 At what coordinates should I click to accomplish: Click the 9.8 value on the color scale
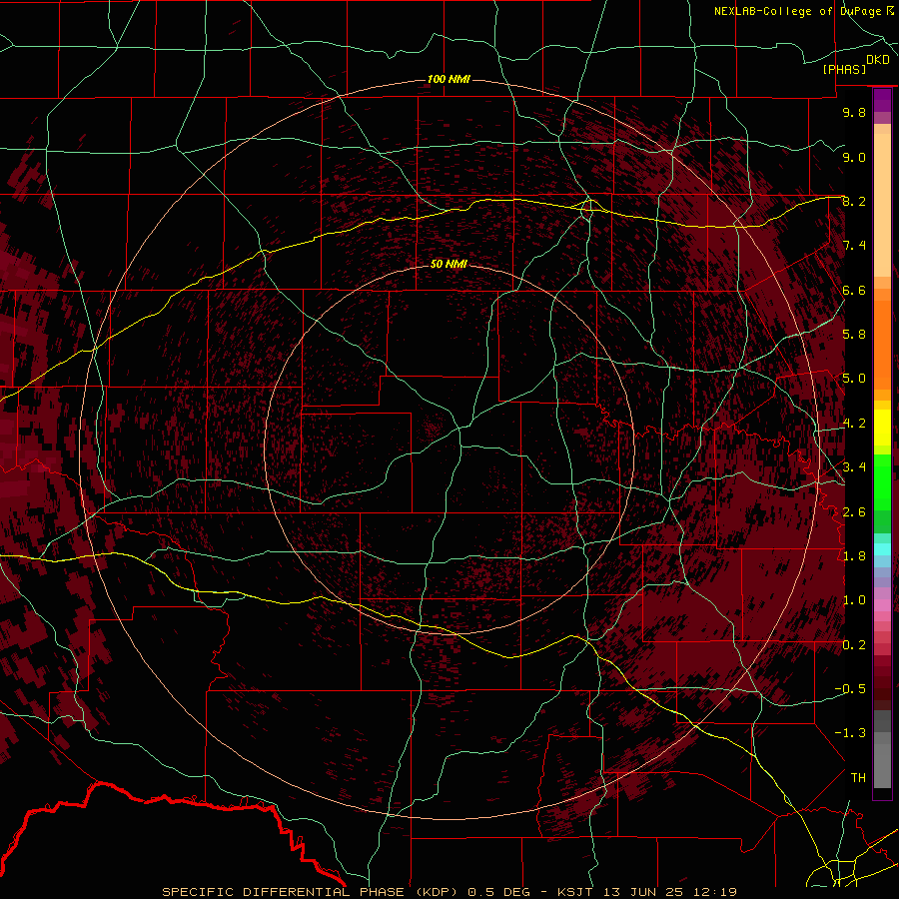(854, 112)
